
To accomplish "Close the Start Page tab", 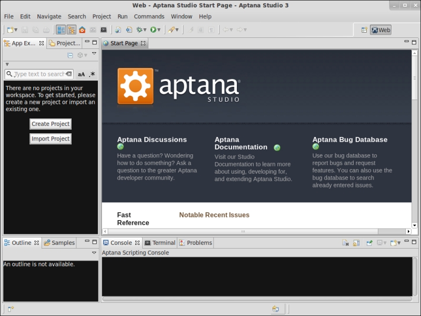I will 143,43.
